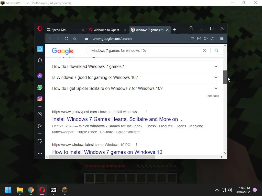This screenshot has height=196, width=262.
Task: Expand How do I download Windows 7 games
Action: click(136, 67)
